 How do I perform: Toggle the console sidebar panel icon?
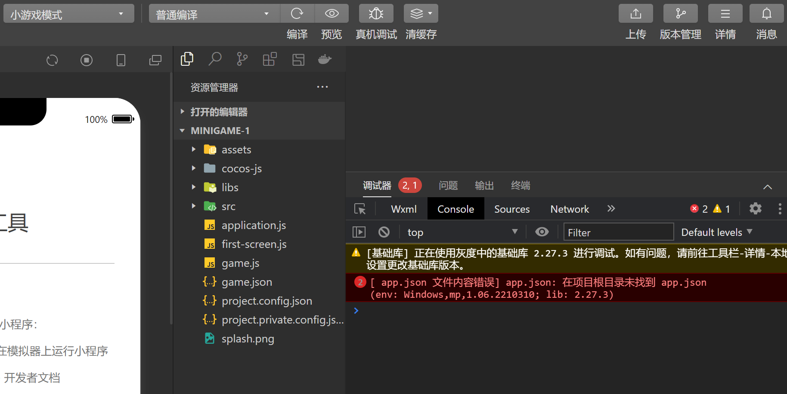pyautogui.click(x=359, y=232)
